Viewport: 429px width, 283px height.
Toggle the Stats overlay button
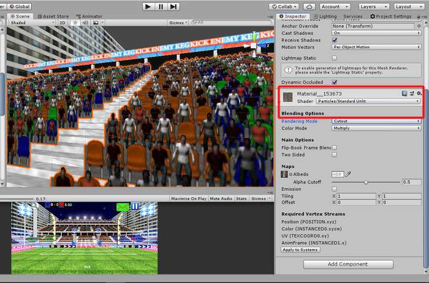(241, 199)
